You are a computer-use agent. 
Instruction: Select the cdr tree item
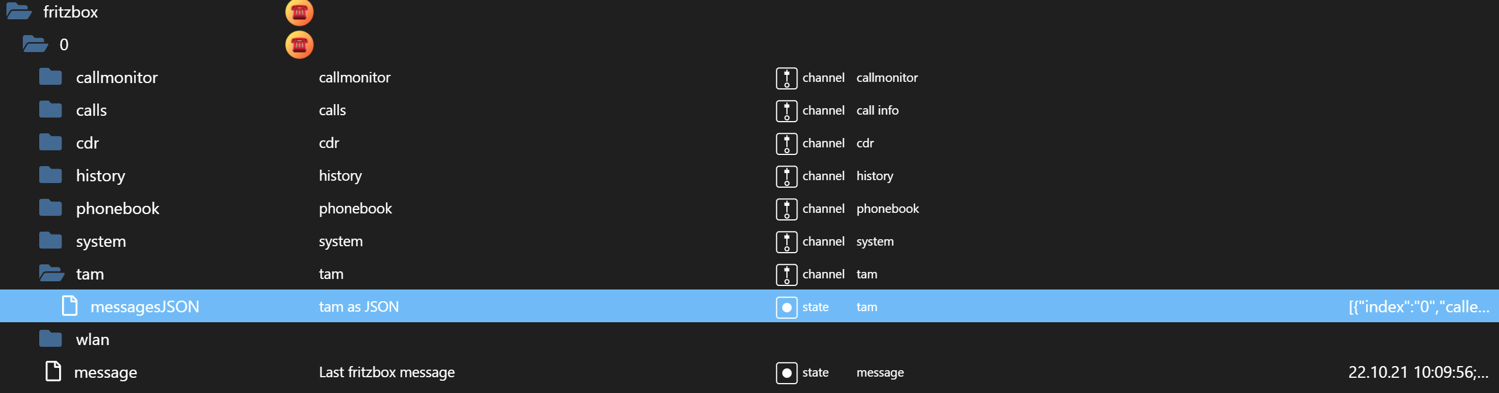pos(87,143)
